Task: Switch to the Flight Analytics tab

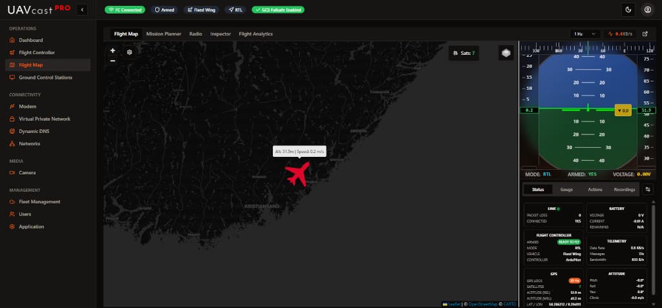Action: click(x=256, y=34)
